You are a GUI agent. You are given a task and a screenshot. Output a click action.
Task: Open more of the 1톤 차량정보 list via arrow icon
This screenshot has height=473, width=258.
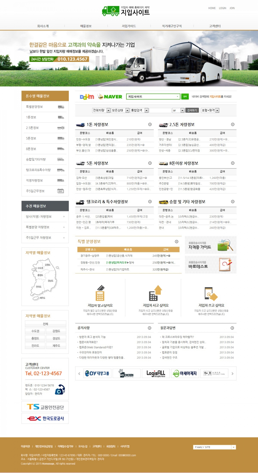click(150, 124)
